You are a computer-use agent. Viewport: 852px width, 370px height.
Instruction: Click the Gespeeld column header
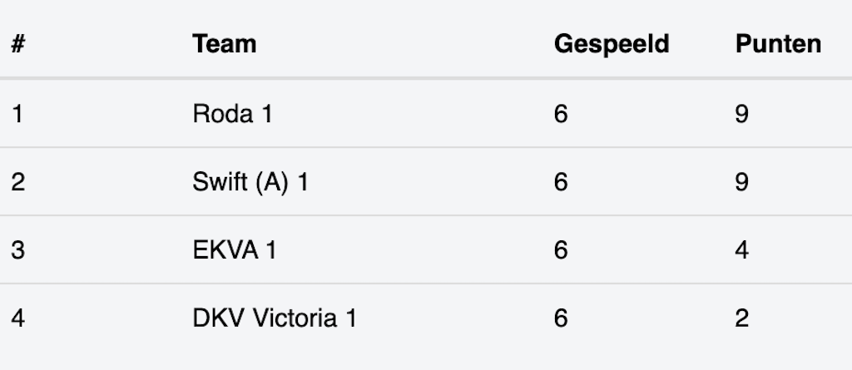pyautogui.click(x=612, y=44)
